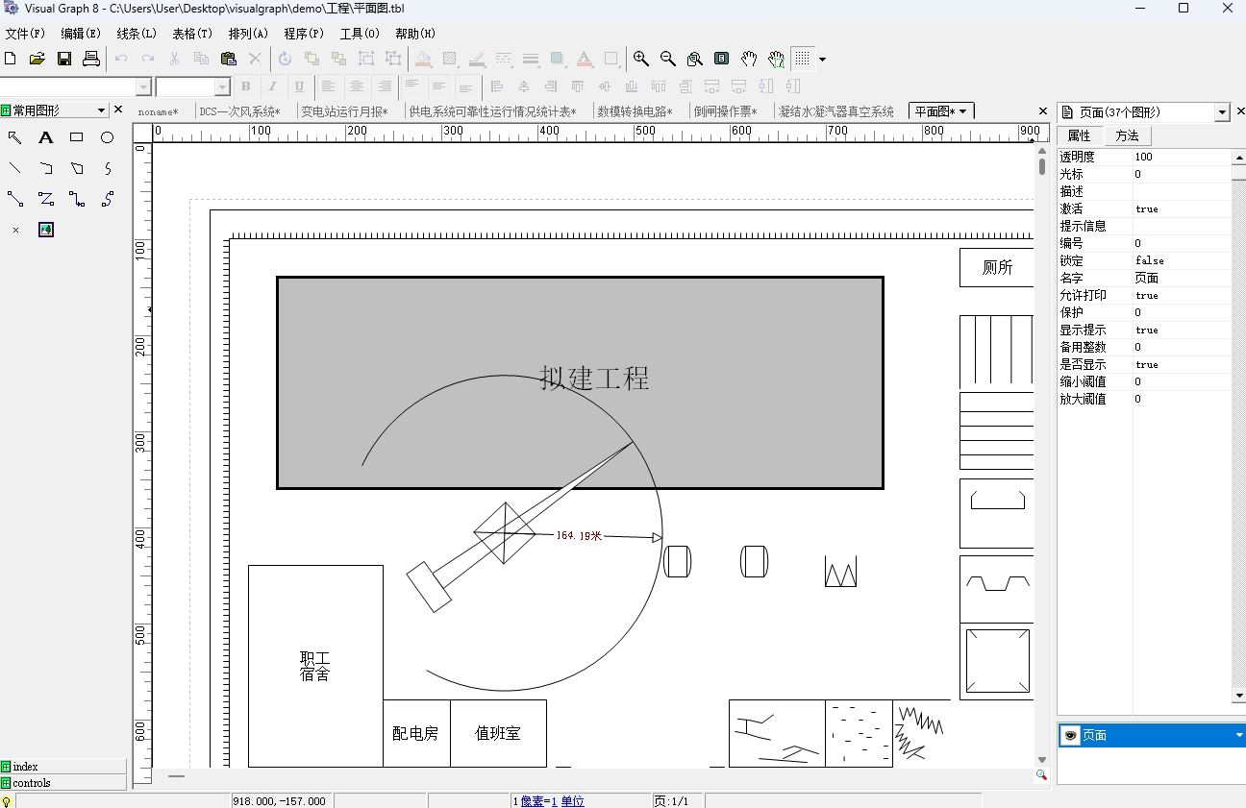The height and width of the screenshot is (808, 1246).
Task: Click the fit page view icon
Action: (x=722, y=59)
